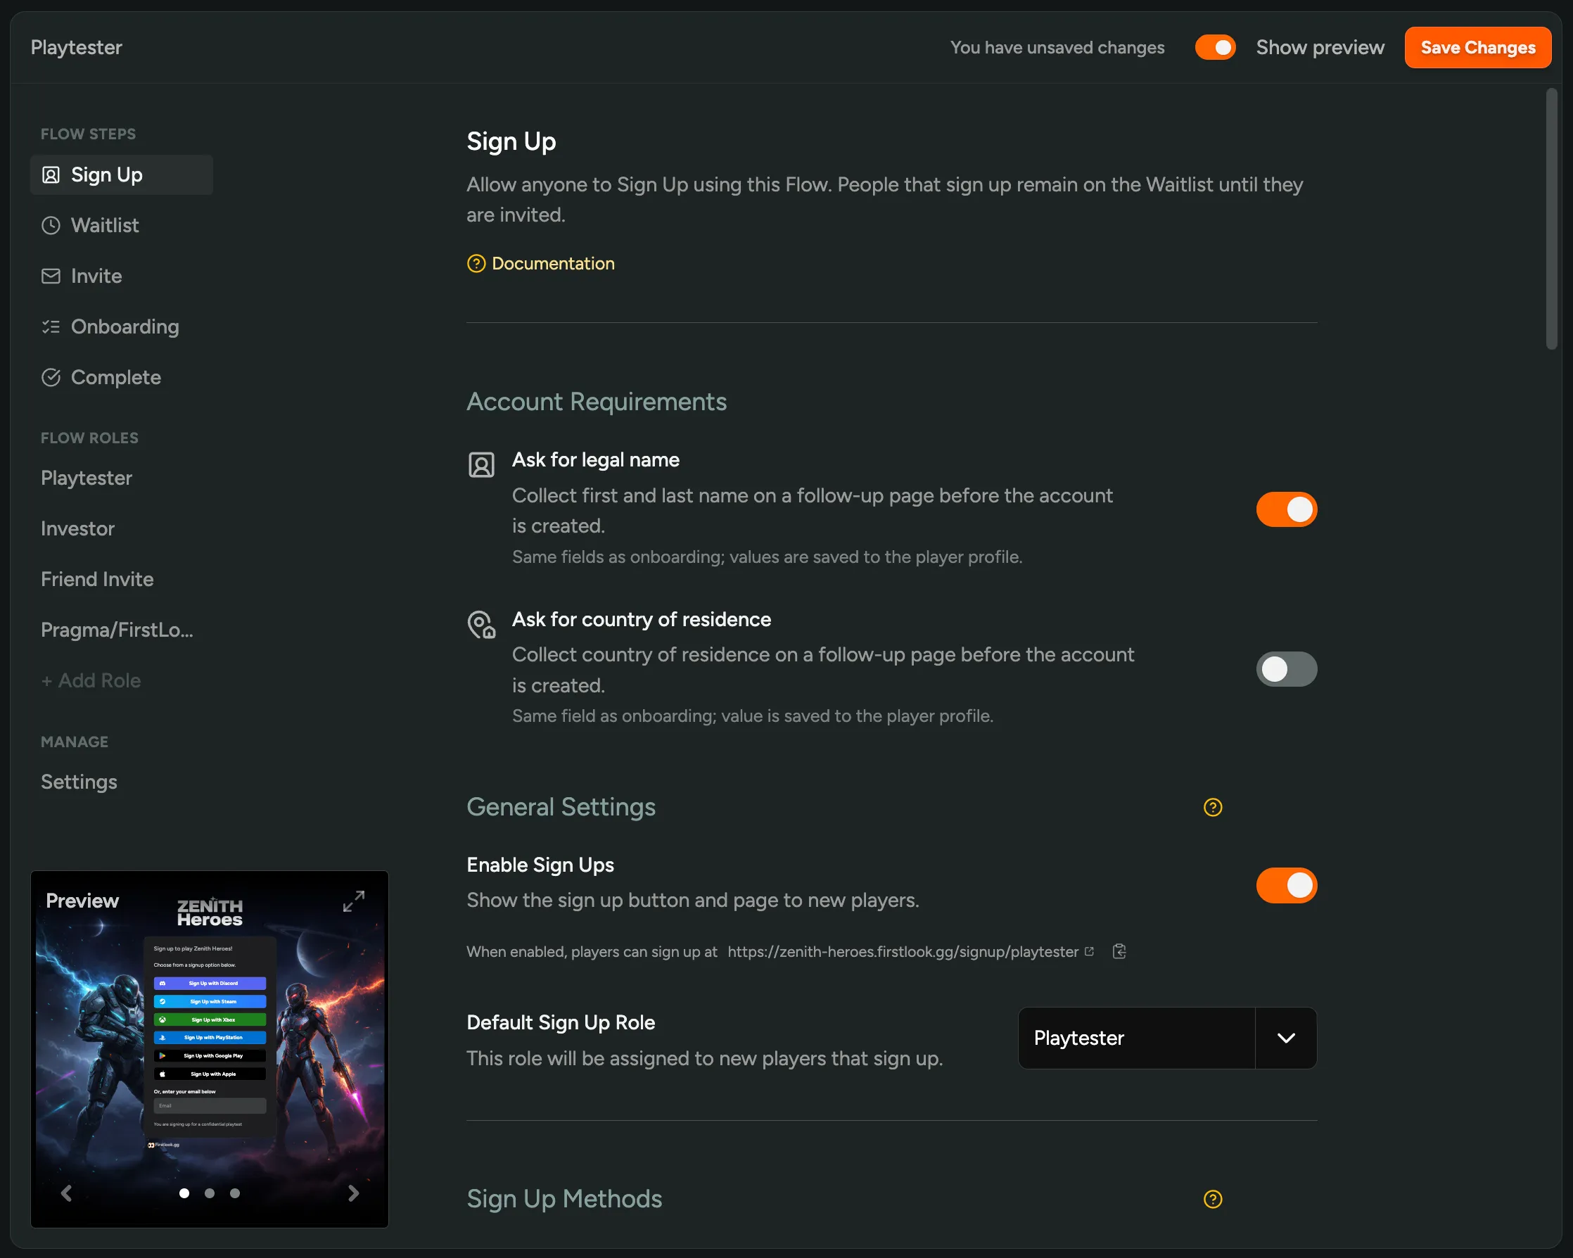This screenshot has height=1258, width=1573.
Task: Open Settings under the Manage section
Action: coord(79,782)
